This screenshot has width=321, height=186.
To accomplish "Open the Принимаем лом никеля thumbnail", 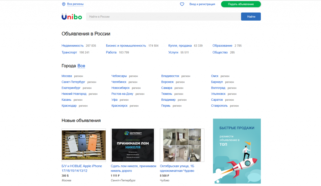I will pyautogui.click(x=133, y=145).
